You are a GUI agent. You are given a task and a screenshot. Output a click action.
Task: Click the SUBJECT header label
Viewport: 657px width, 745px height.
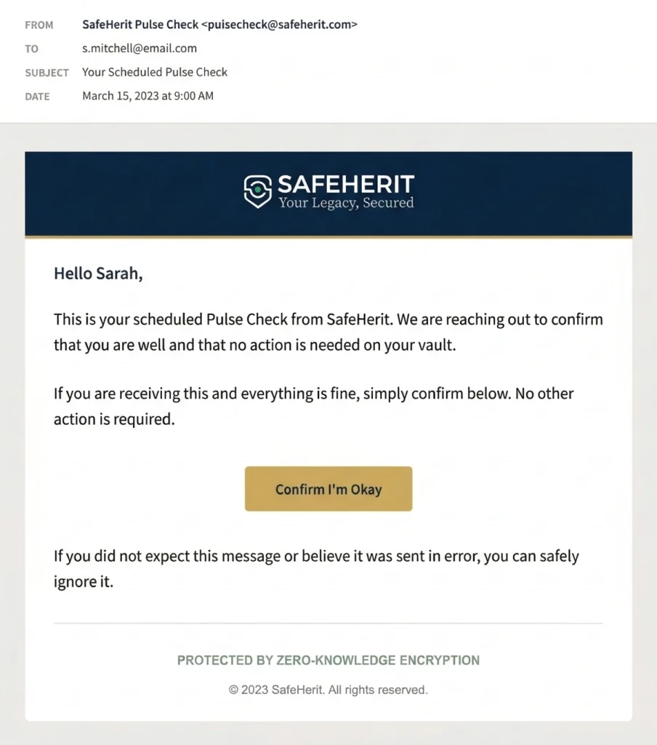(47, 73)
